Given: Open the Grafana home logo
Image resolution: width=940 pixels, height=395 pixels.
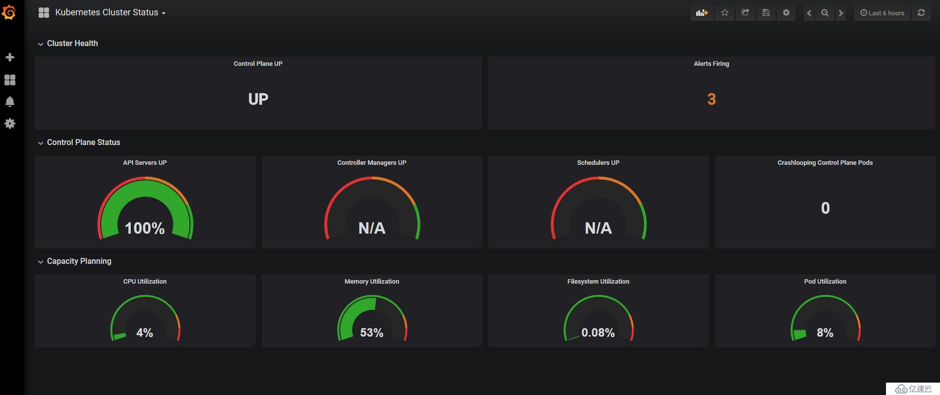Looking at the screenshot, I should [9, 12].
